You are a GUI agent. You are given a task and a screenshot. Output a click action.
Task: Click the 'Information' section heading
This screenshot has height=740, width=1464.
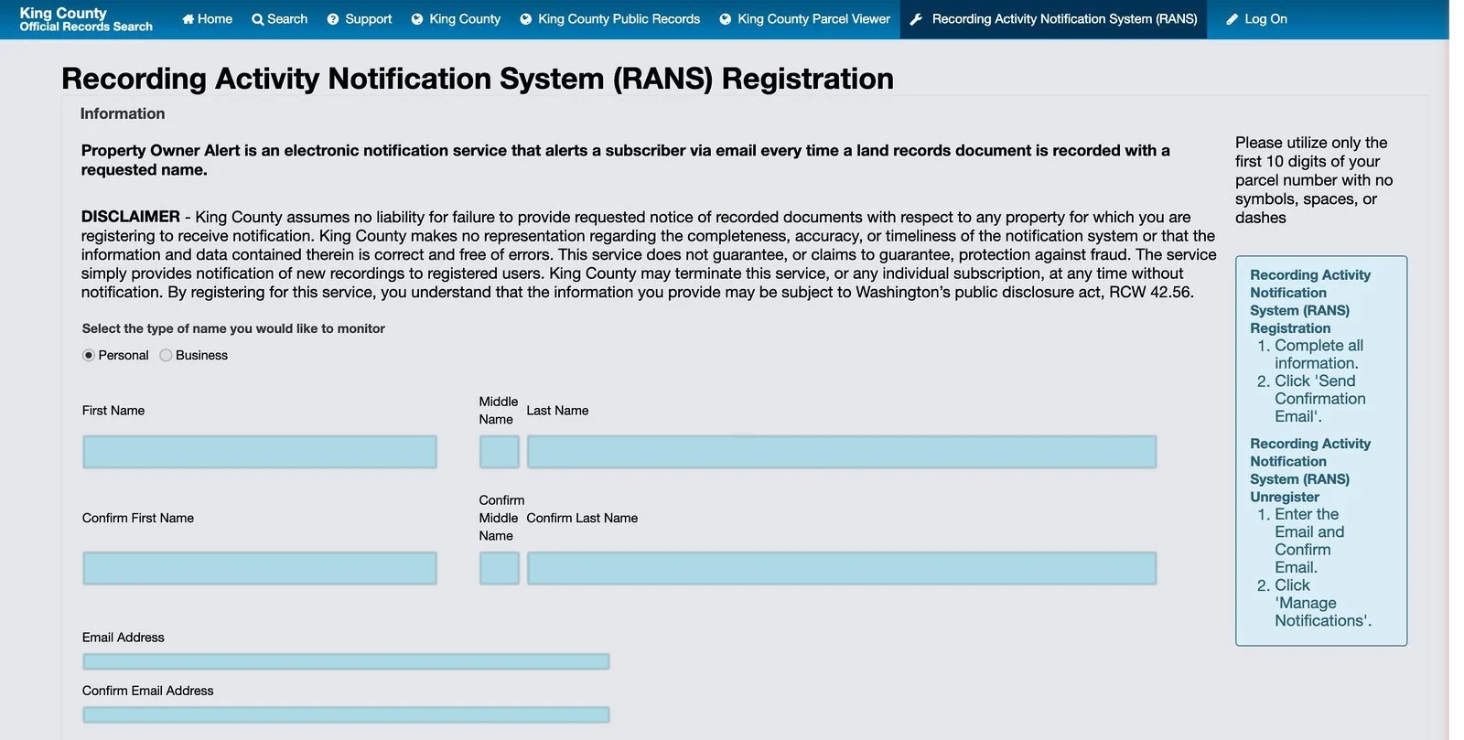[x=123, y=113]
